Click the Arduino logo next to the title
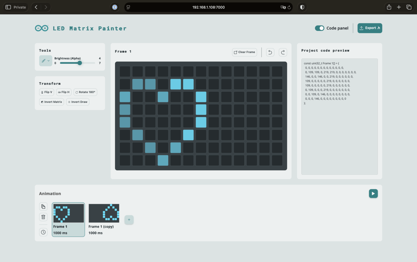 tap(41, 28)
